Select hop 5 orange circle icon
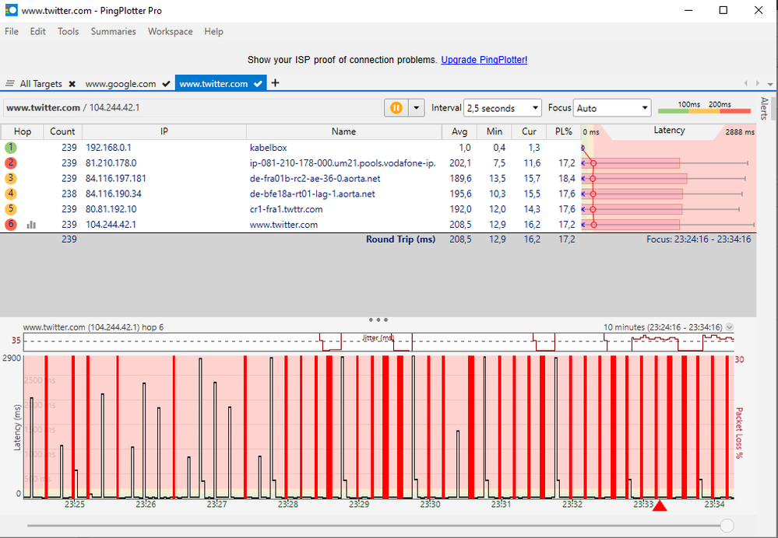778x538 pixels. point(11,209)
